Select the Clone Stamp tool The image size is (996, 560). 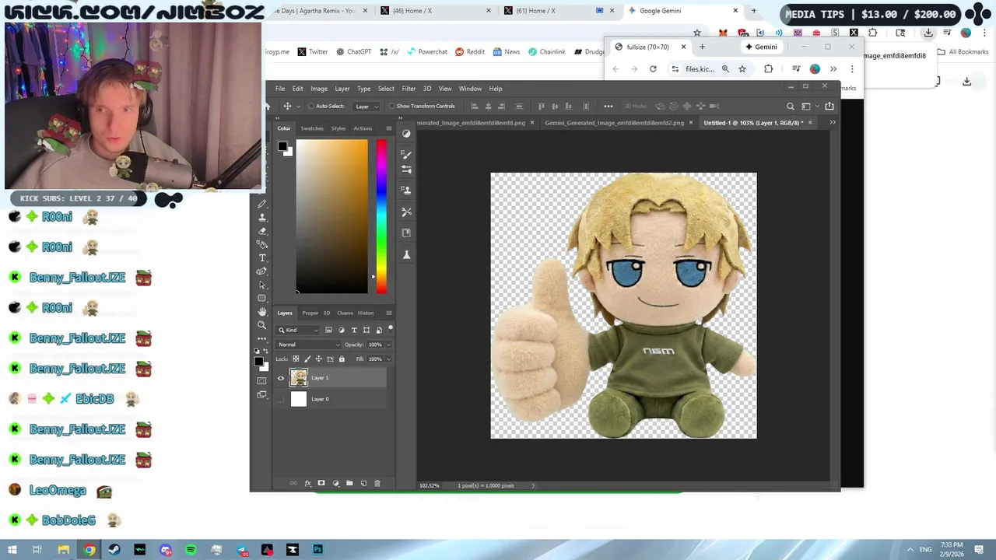point(261,217)
